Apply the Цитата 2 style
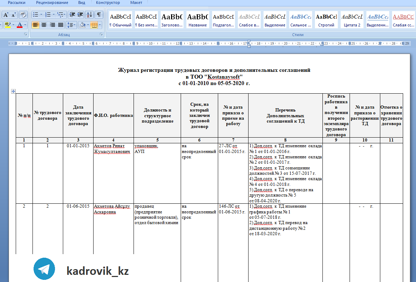Viewport: 416px width, 282px height. [352, 20]
